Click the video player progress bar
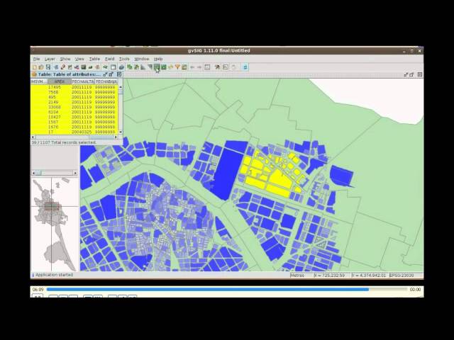Viewport: 454px width, 340px height. click(x=227, y=289)
